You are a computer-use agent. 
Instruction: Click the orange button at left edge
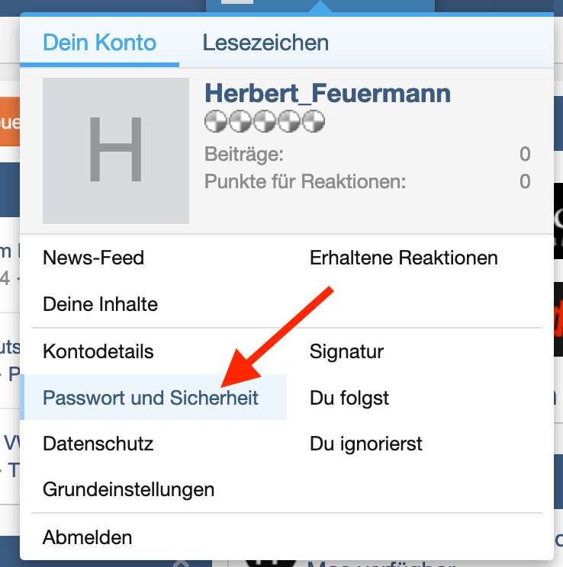(8, 123)
